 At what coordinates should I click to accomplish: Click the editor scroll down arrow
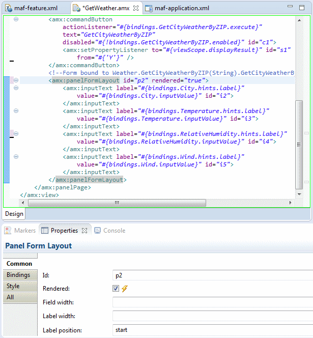pyautogui.click(x=299, y=194)
